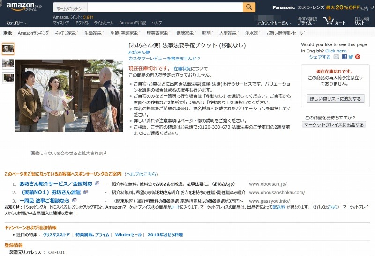This screenshot has height=256, width=375.
Task: Open Amazonランキング in the sub navigation
Action: pyautogui.click(x=33, y=33)
